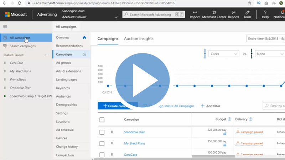Open the CeraCare campaign link in table
The image size is (285, 160).
130,155
